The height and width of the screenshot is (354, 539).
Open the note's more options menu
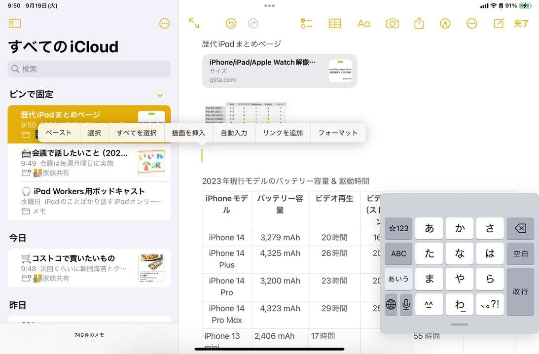point(471,23)
